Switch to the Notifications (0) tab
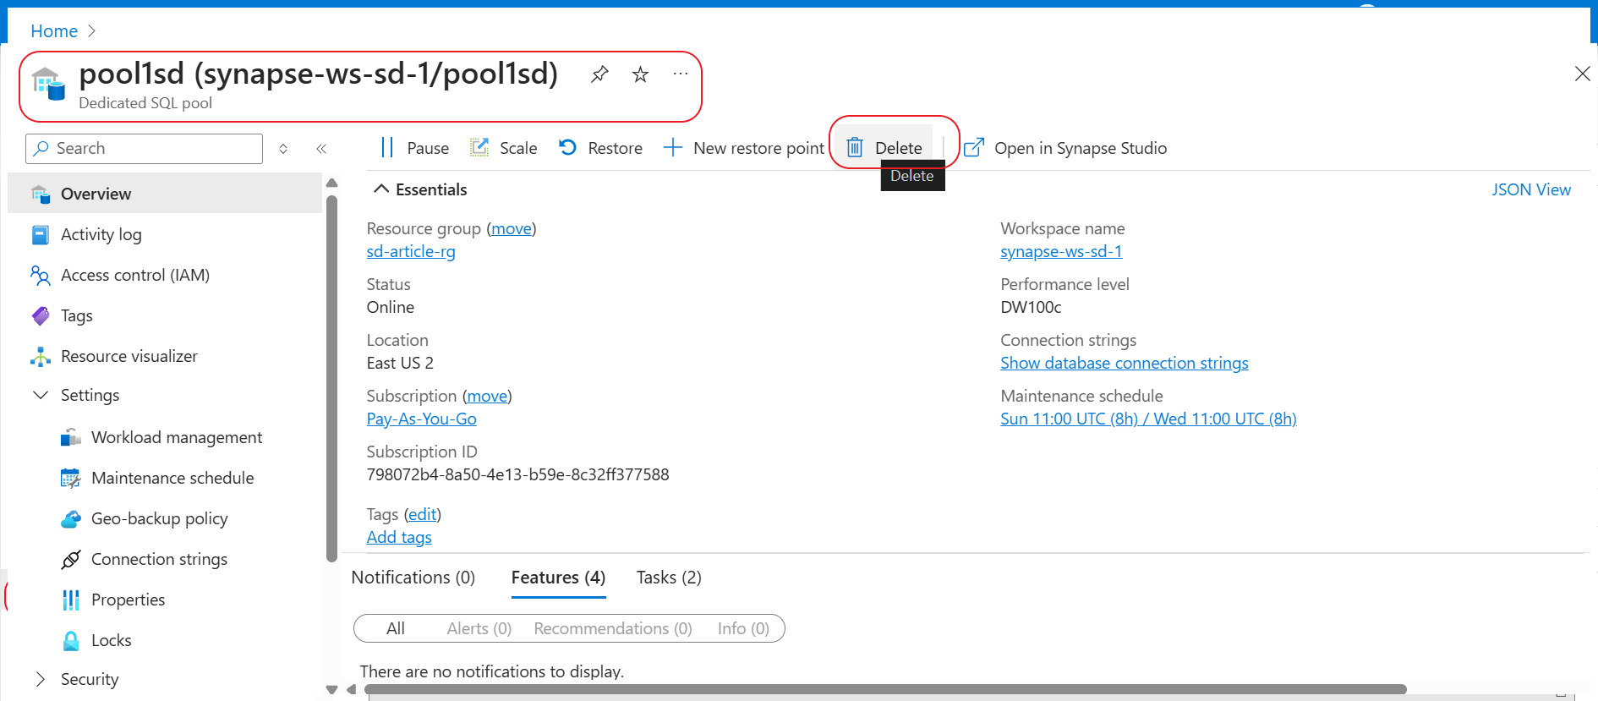Viewport: 1598px width, 701px height. click(413, 578)
